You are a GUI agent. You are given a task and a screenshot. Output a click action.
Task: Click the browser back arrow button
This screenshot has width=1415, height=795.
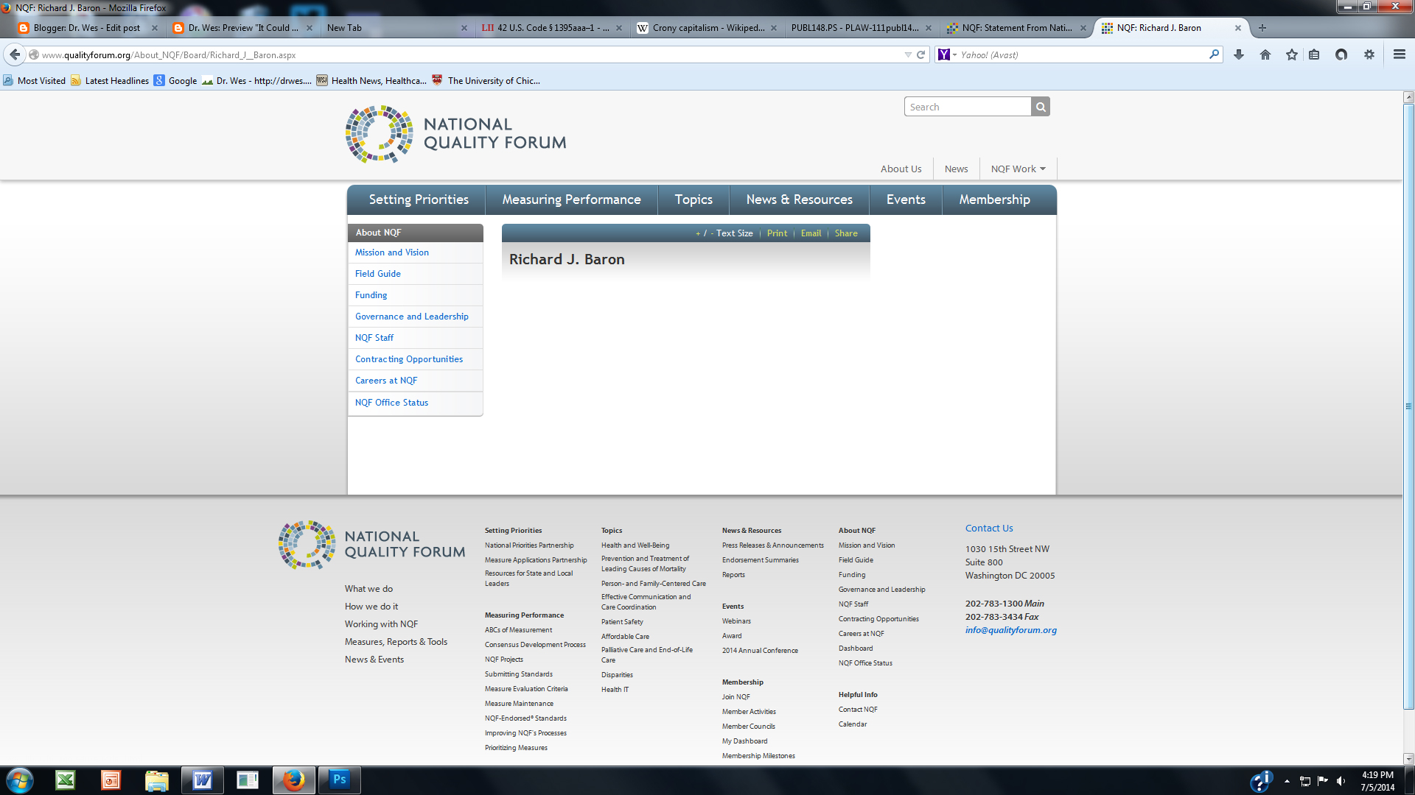tap(15, 54)
